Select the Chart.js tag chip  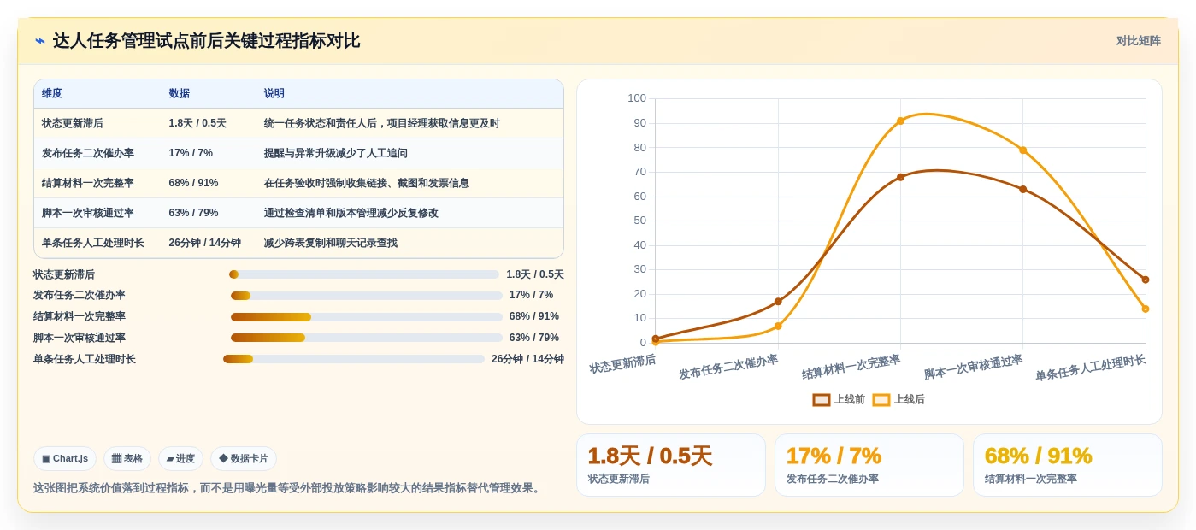(65, 458)
